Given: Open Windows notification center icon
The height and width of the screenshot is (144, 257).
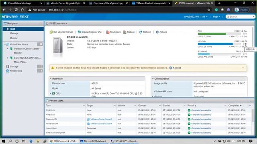Looking at the screenshot, I should [251, 141].
